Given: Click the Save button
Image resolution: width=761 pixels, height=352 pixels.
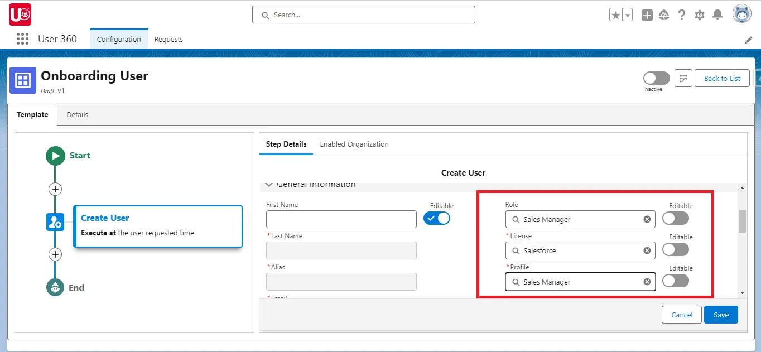Looking at the screenshot, I should pyautogui.click(x=720, y=314).
